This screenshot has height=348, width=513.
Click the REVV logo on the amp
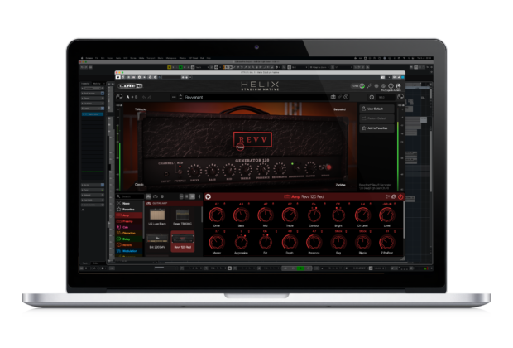252,139
